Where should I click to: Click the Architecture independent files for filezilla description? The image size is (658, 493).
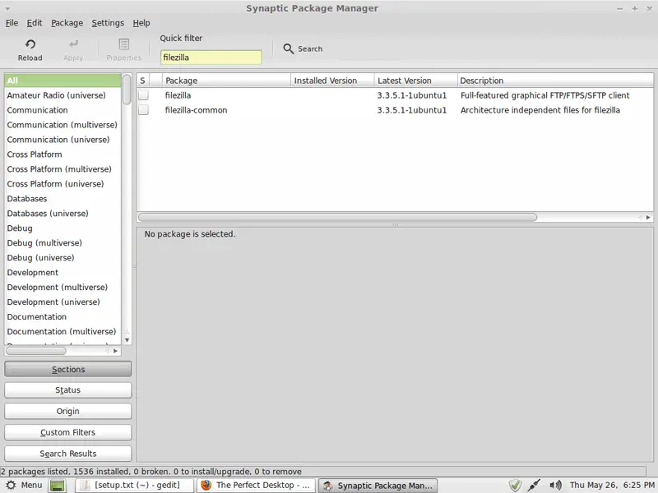[540, 110]
